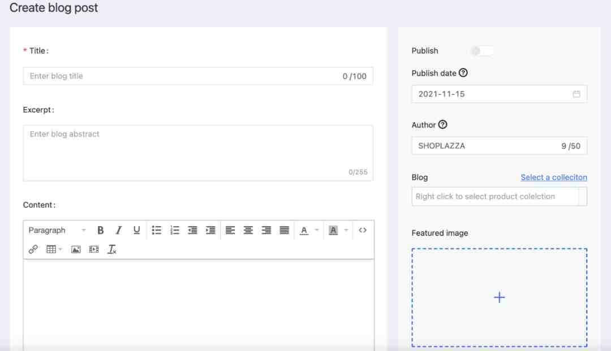Expand the background color options arrow
The height and width of the screenshot is (351, 611).
pos(346,230)
